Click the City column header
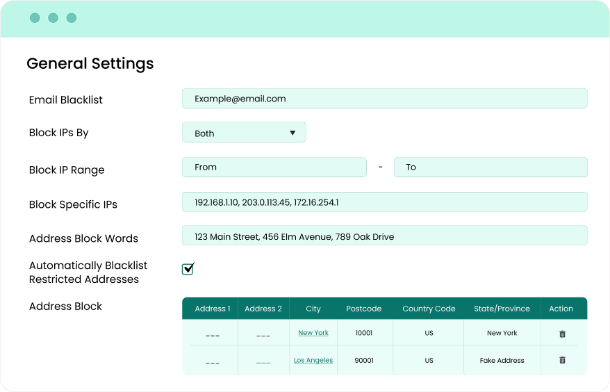 [313, 309]
